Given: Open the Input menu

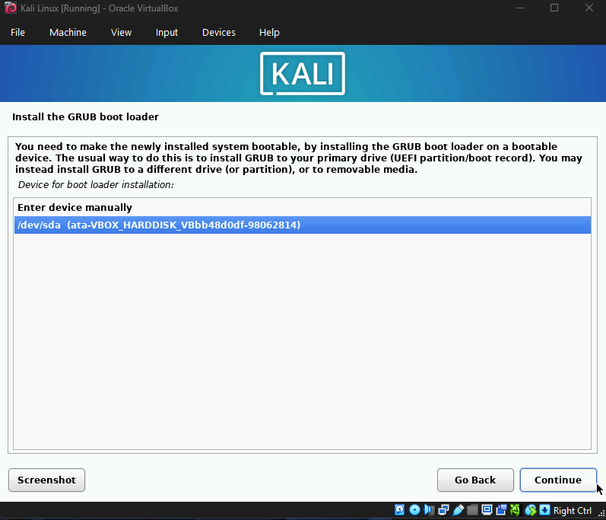Looking at the screenshot, I should (167, 33).
